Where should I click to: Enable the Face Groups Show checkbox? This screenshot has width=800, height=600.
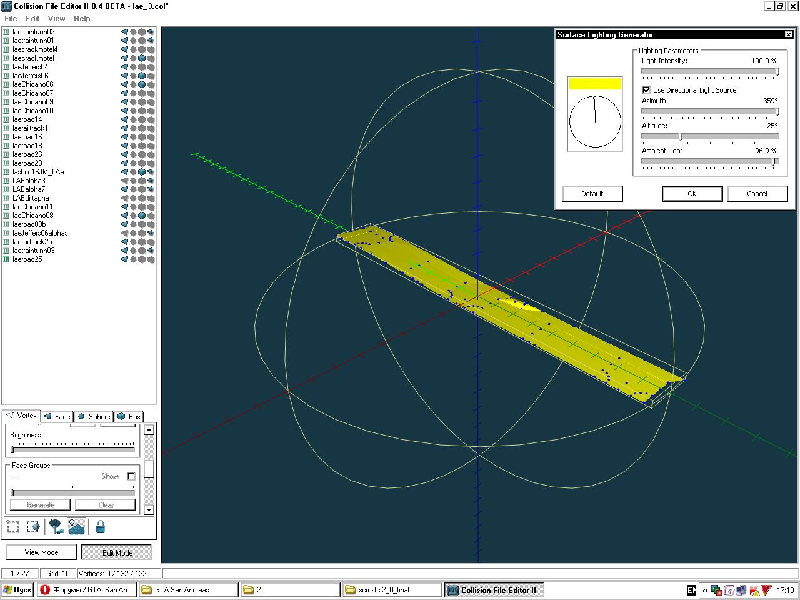coord(131,476)
